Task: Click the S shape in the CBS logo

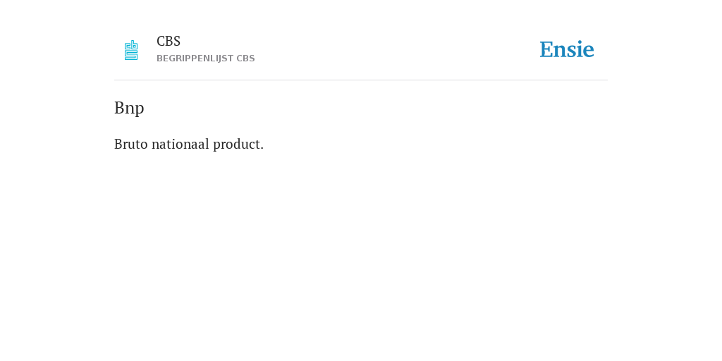Action: (131, 55)
